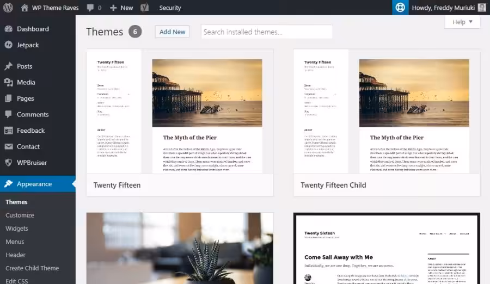The width and height of the screenshot is (490, 284).
Task: Click the WPBruiser shield icon
Action: [x=8, y=163]
